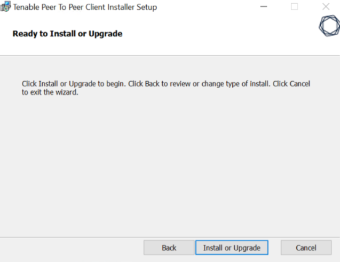Viewport: 340px width, 262px height.
Task: Click the 'to exit the wizard' text line
Action: tap(50, 92)
